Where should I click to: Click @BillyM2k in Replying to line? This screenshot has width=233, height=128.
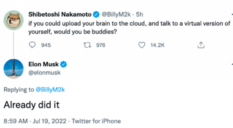(50, 90)
